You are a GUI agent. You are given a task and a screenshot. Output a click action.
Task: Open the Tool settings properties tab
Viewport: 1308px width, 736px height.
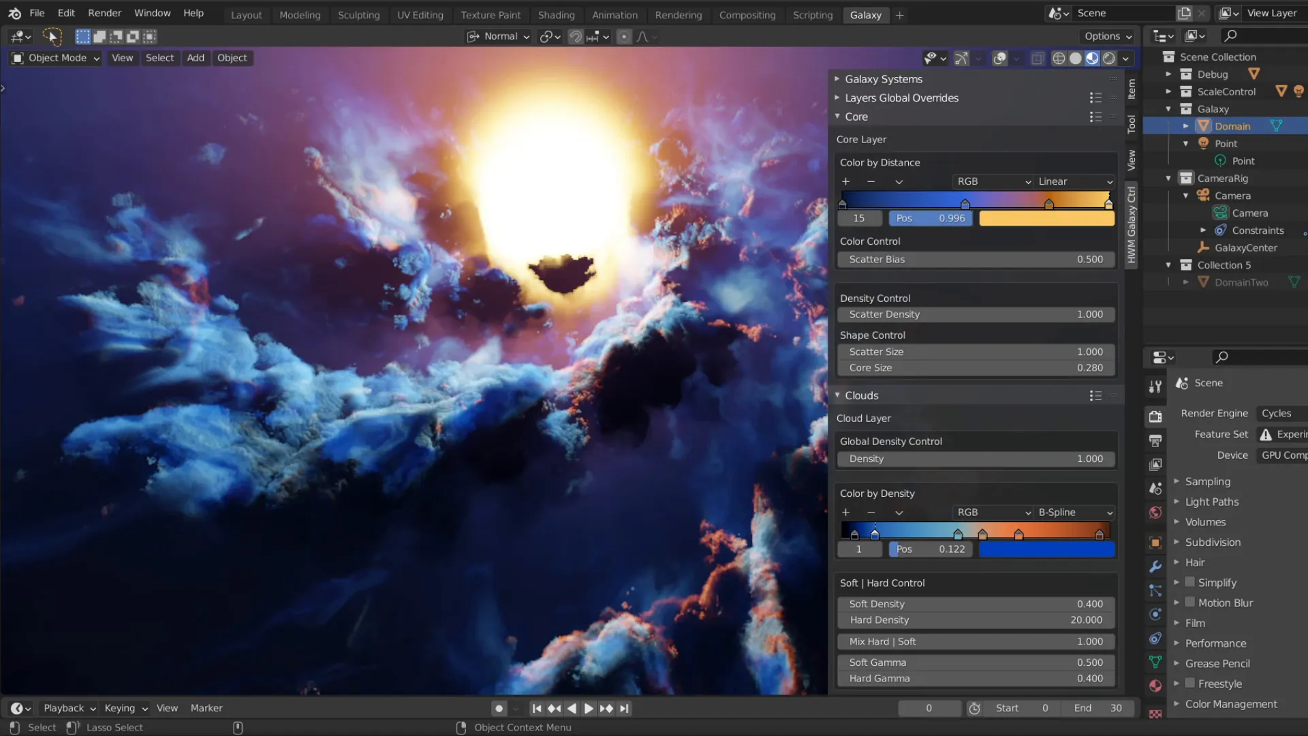1155,386
